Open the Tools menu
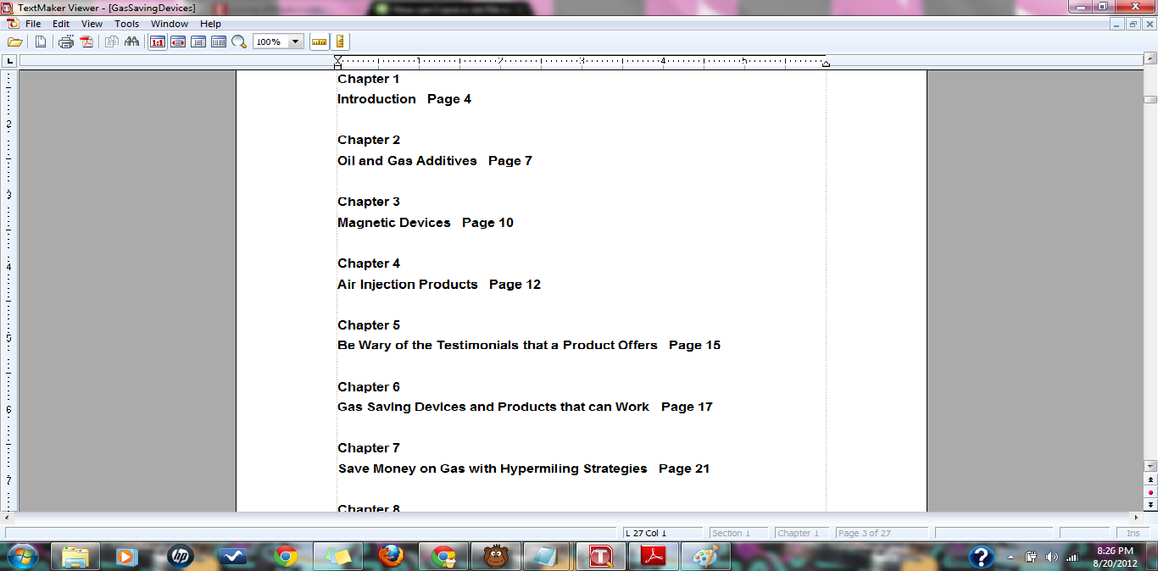1158x571 pixels. [x=126, y=24]
